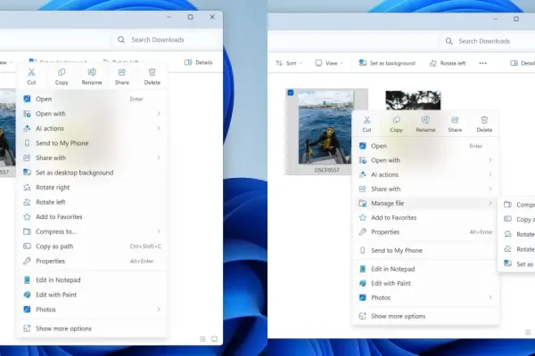Viewport: 535px width, 356px height.
Task: Click Rotate left in right window toolbar
Action: (x=448, y=63)
